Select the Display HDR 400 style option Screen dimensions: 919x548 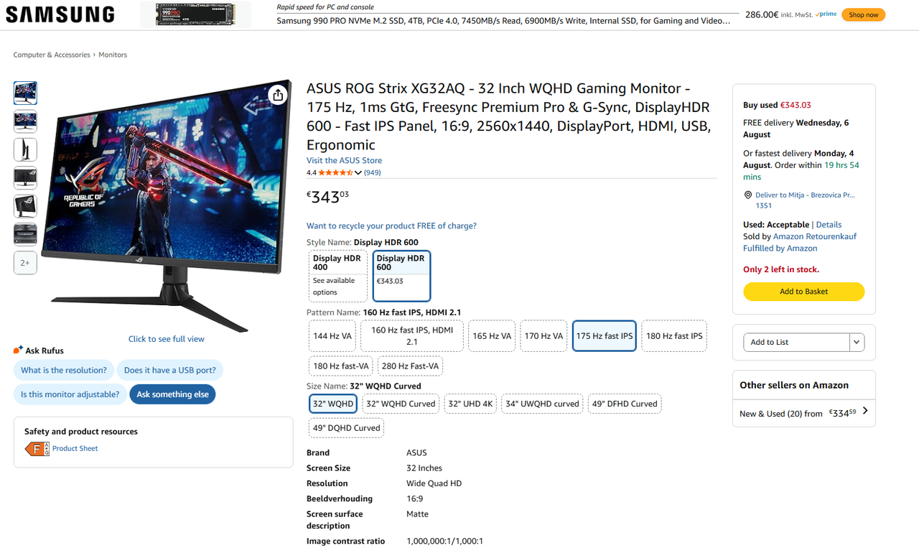click(339, 276)
